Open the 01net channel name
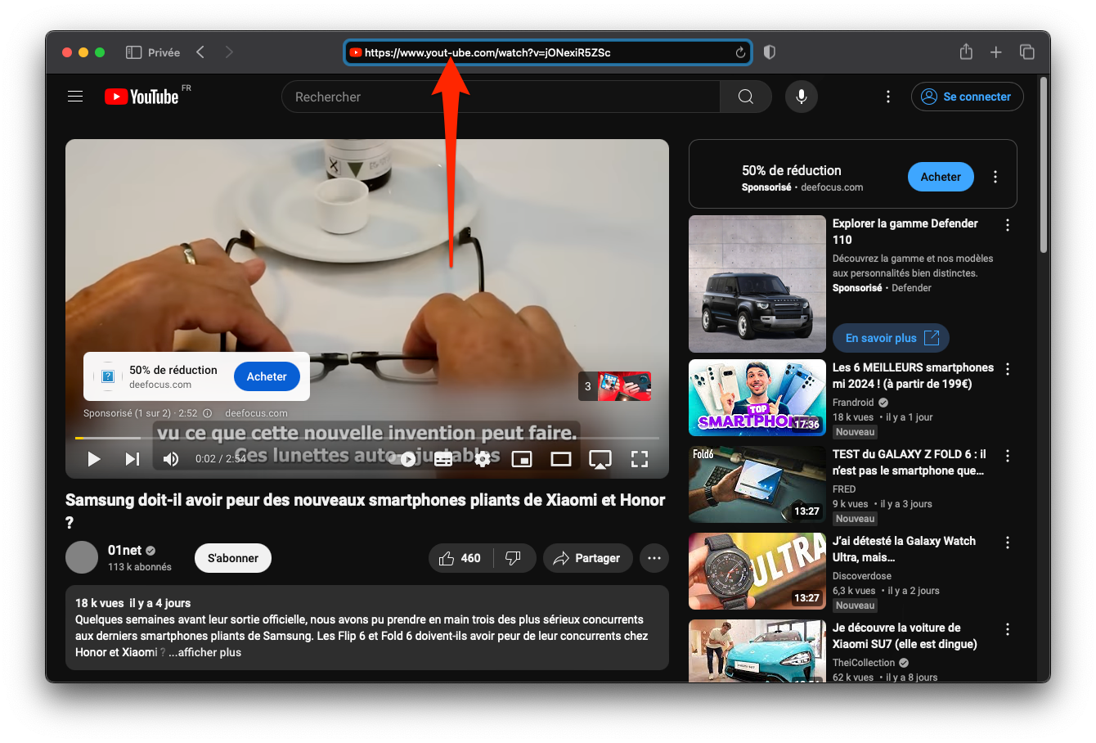The height and width of the screenshot is (743, 1096). (x=124, y=550)
